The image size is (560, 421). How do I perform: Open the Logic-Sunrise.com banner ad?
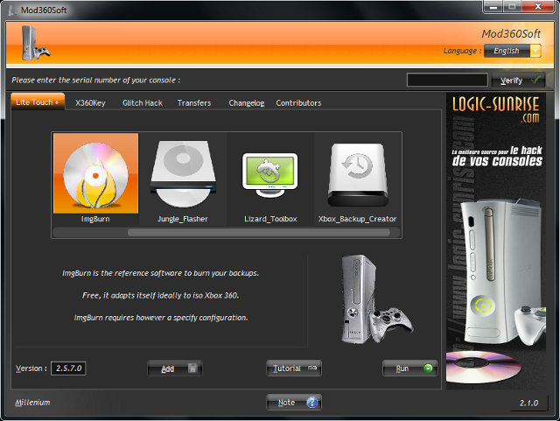click(496, 241)
